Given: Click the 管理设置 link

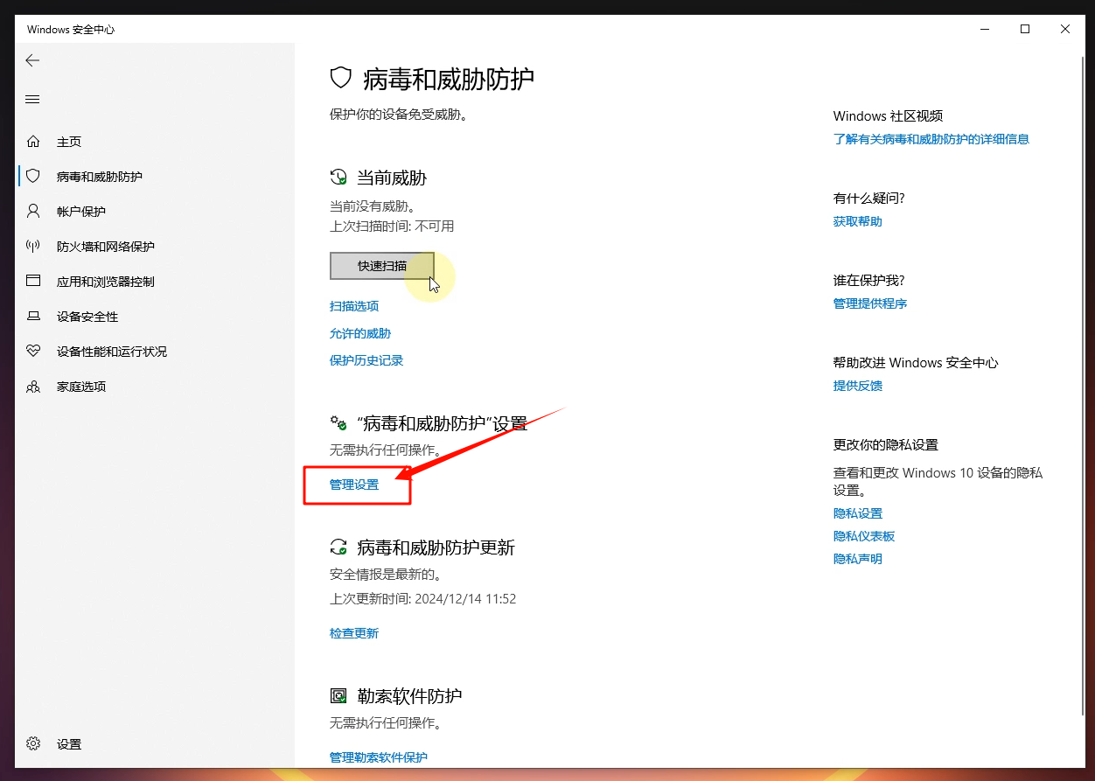Looking at the screenshot, I should pos(354,485).
